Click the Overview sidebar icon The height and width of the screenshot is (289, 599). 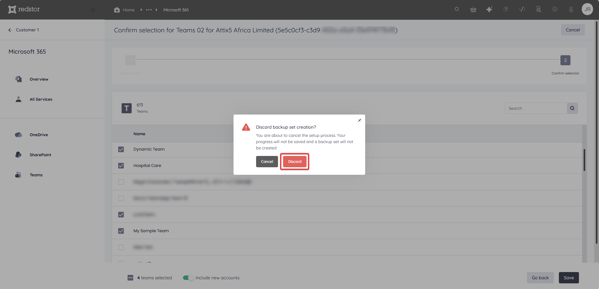click(x=19, y=79)
